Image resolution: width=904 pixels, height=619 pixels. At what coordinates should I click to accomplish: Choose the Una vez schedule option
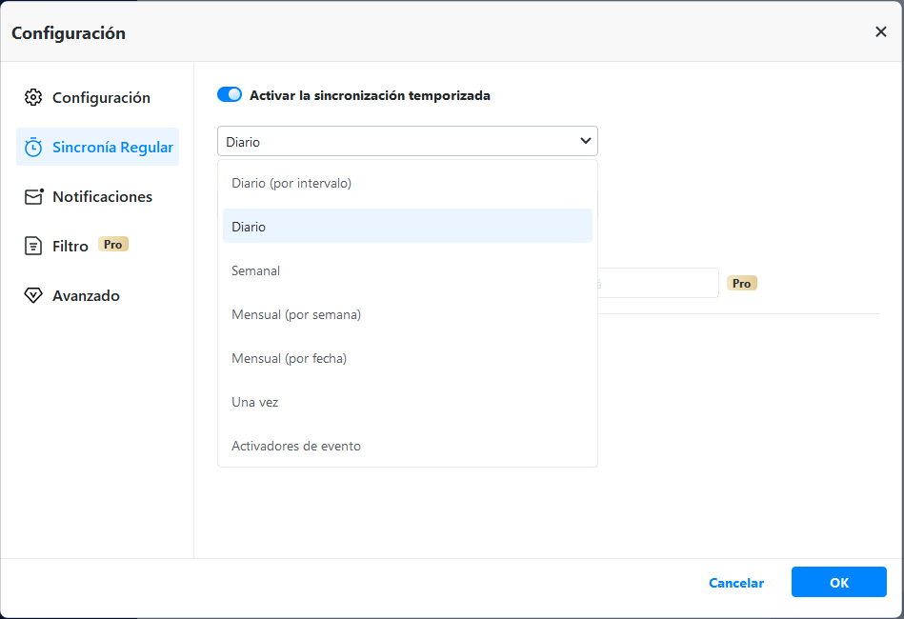click(255, 402)
